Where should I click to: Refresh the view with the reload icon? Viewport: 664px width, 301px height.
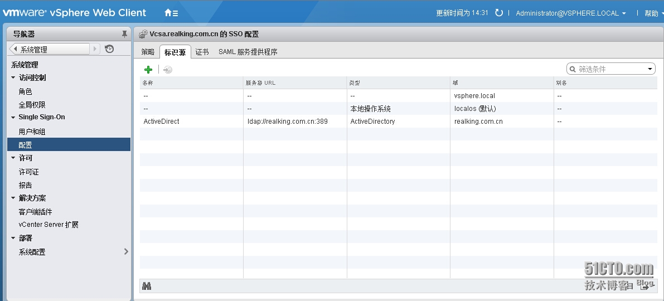point(499,13)
